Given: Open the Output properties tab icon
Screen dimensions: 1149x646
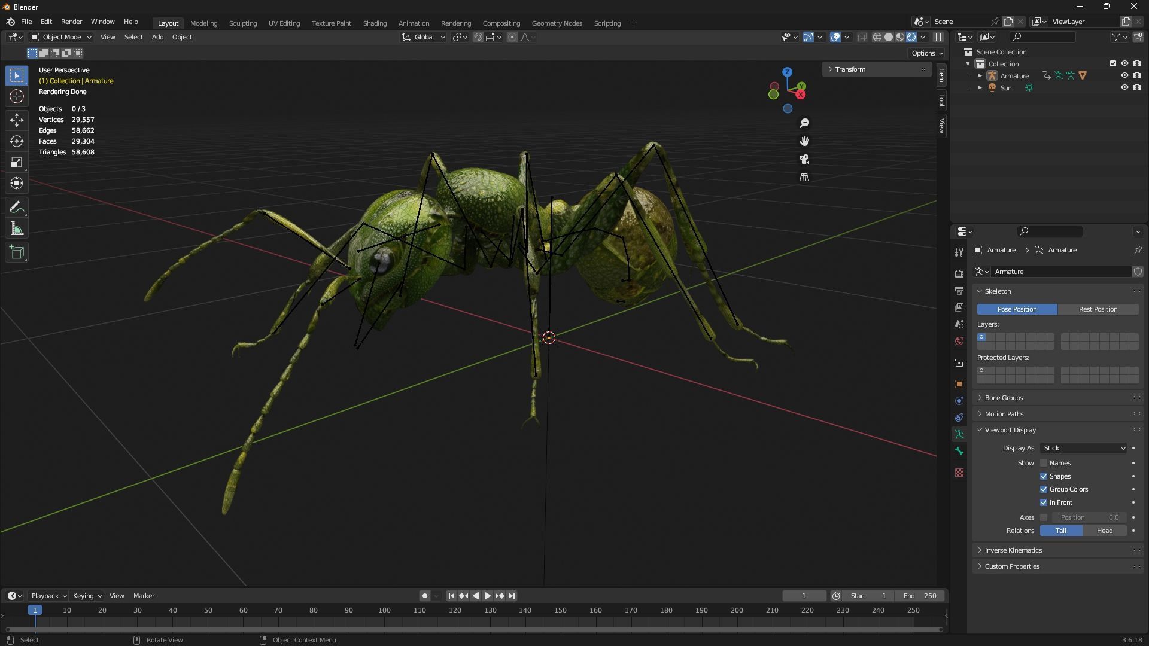Looking at the screenshot, I should coord(959,291).
